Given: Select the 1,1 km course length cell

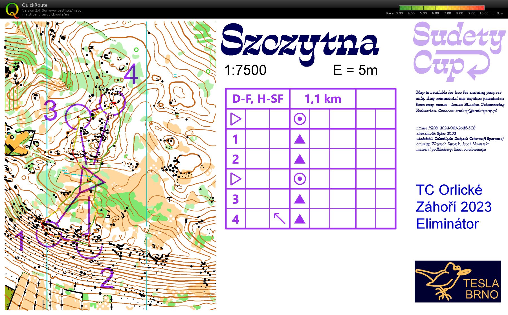Looking at the screenshot, I should (323, 99).
